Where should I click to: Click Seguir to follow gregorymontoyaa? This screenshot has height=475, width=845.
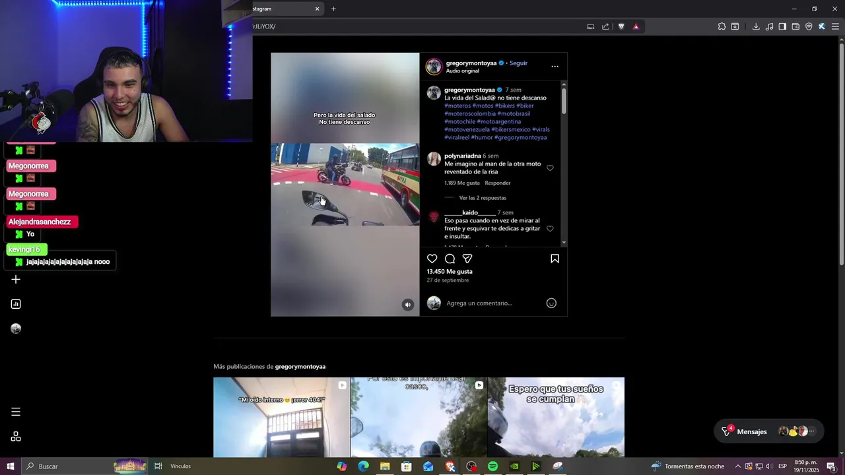[518, 63]
